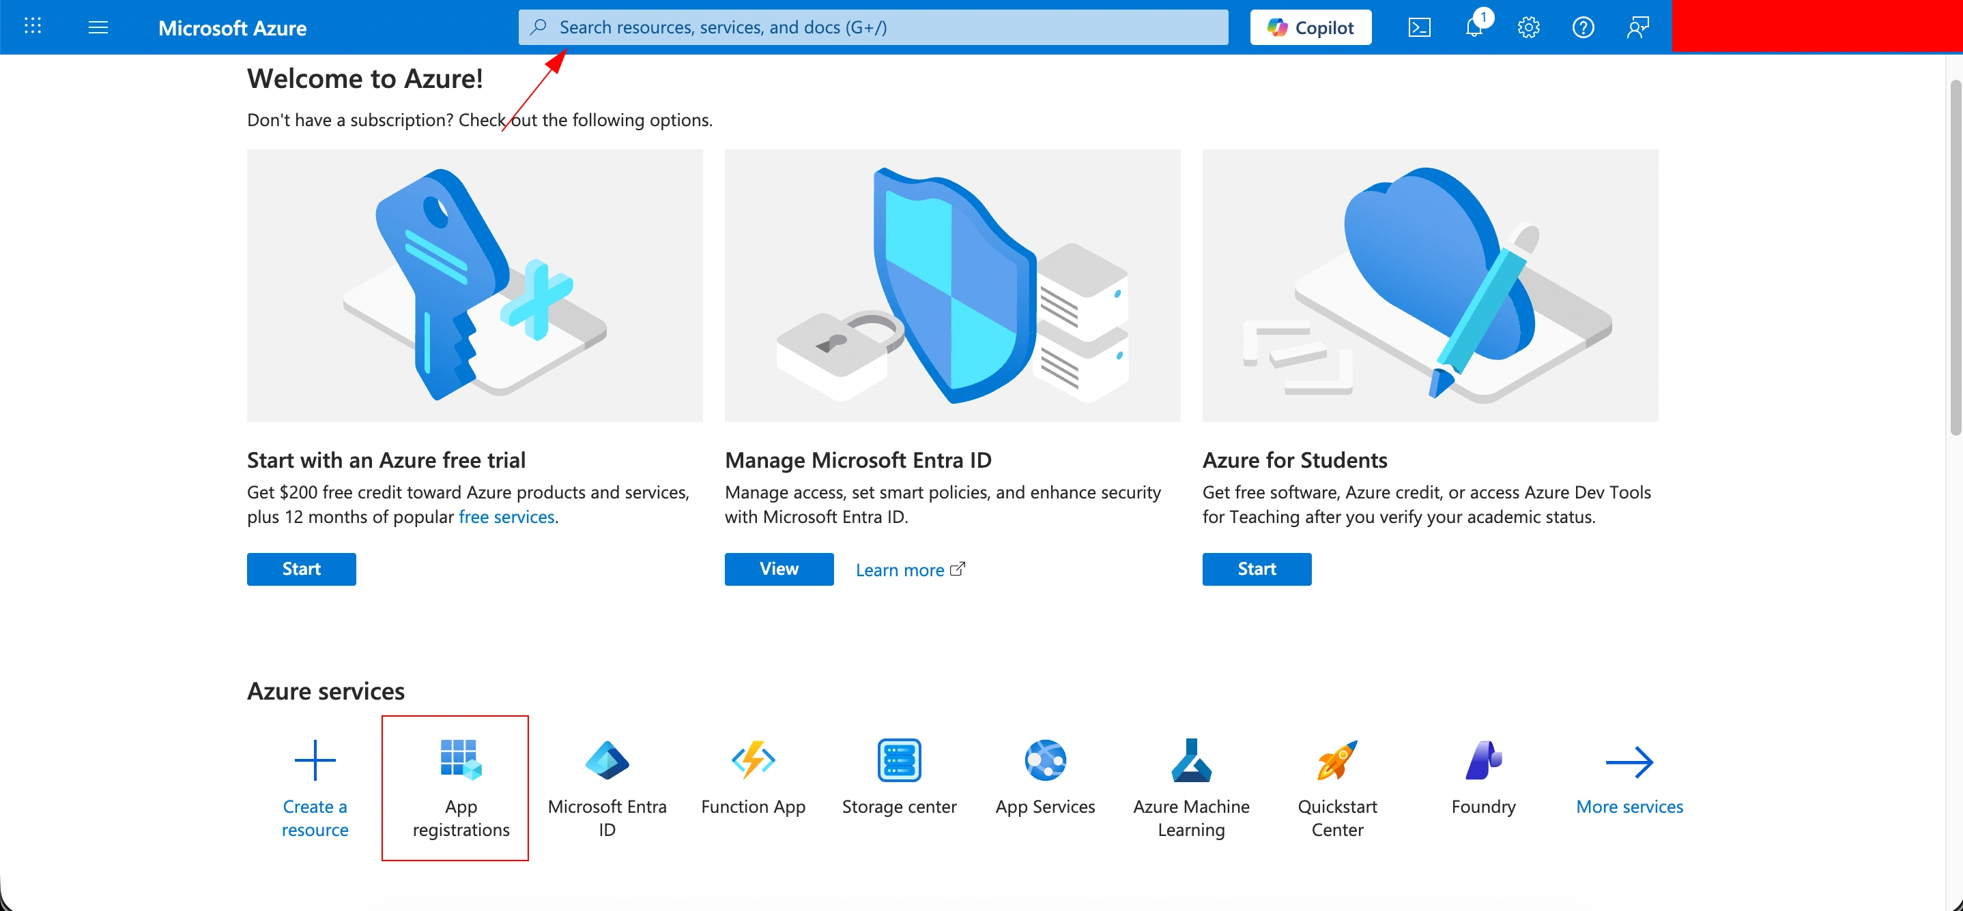Click the free trial key illustration

point(475,286)
